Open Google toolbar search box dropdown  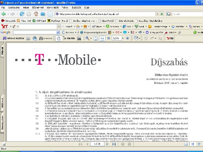58,32
